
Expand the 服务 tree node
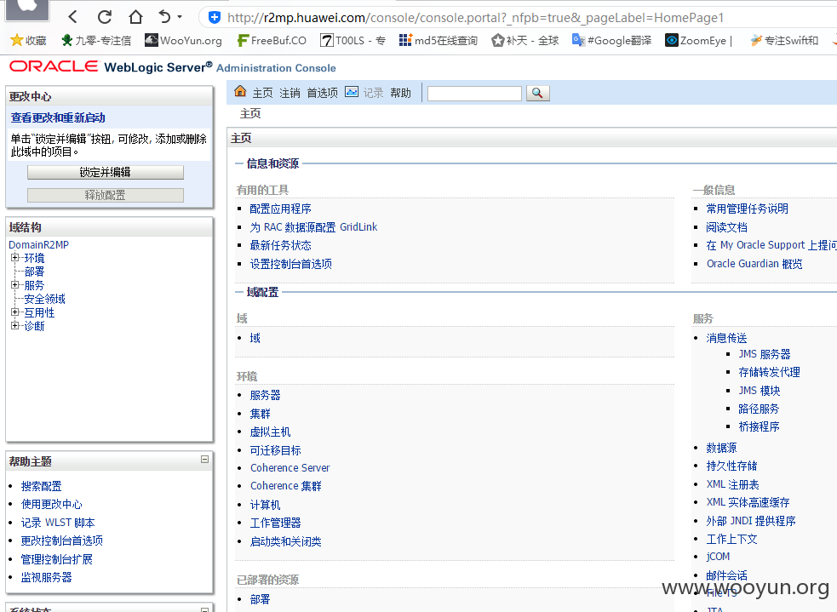15,284
